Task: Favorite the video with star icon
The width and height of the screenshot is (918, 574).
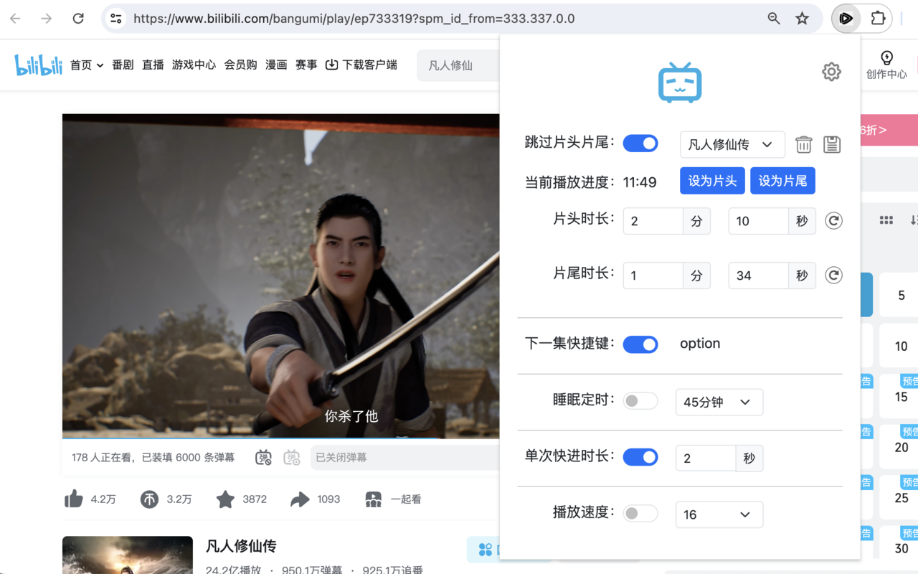Action: (225, 499)
